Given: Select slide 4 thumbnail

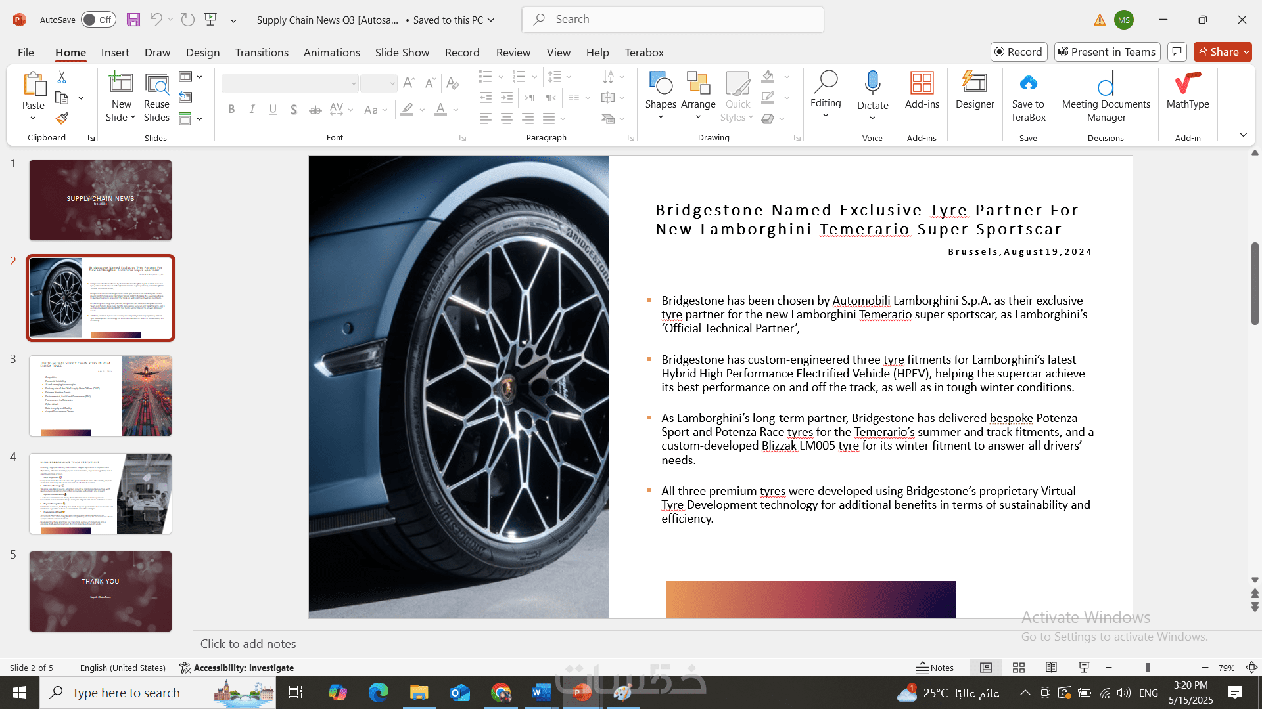Looking at the screenshot, I should pyautogui.click(x=101, y=494).
